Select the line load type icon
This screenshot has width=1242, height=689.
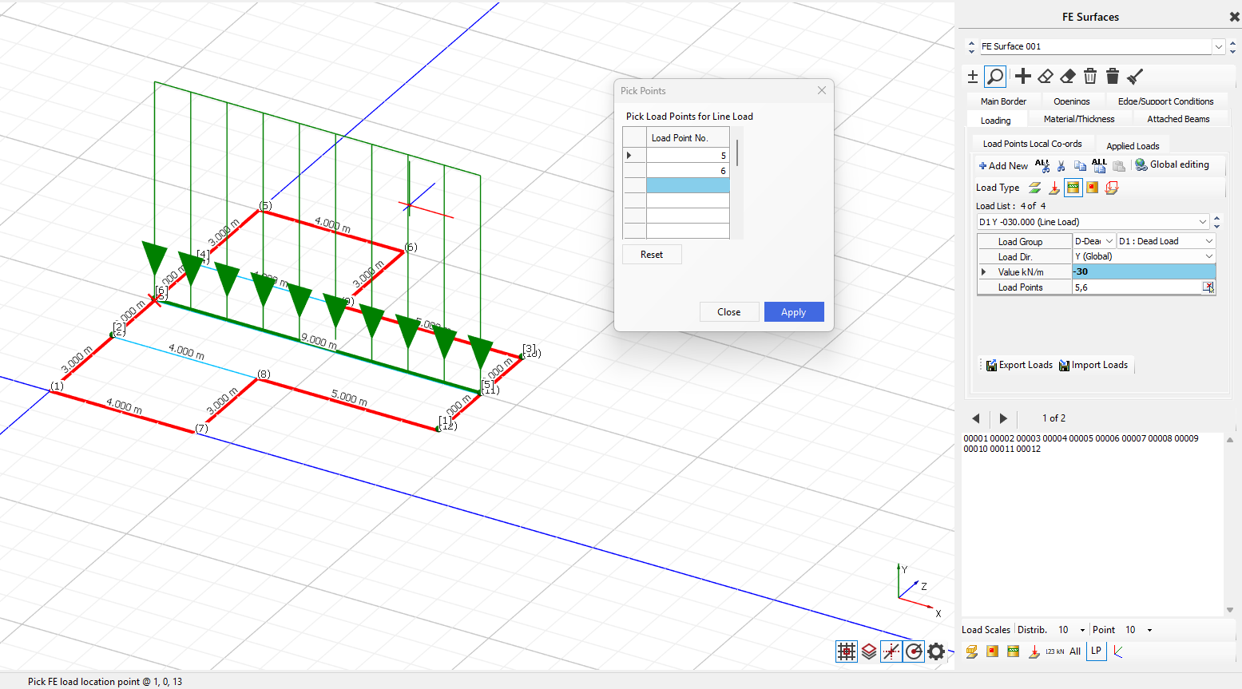(x=1073, y=188)
